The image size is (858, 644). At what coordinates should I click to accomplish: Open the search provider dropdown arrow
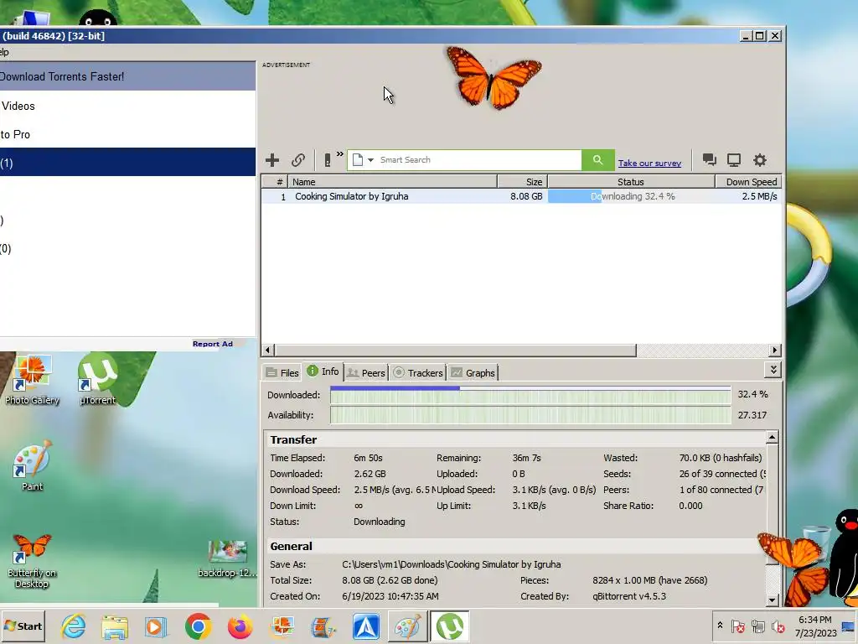pos(370,160)
